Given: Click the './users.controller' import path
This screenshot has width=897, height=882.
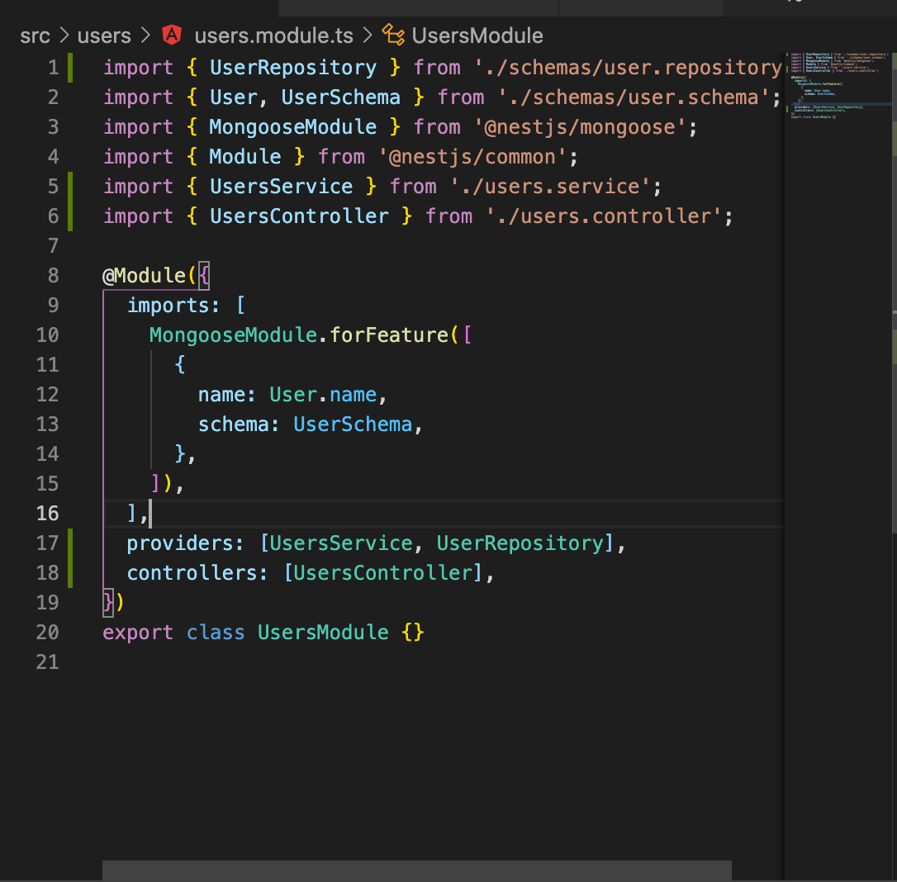Looking at the screenshot, I should pyautogui.click(x=604, y=216).
